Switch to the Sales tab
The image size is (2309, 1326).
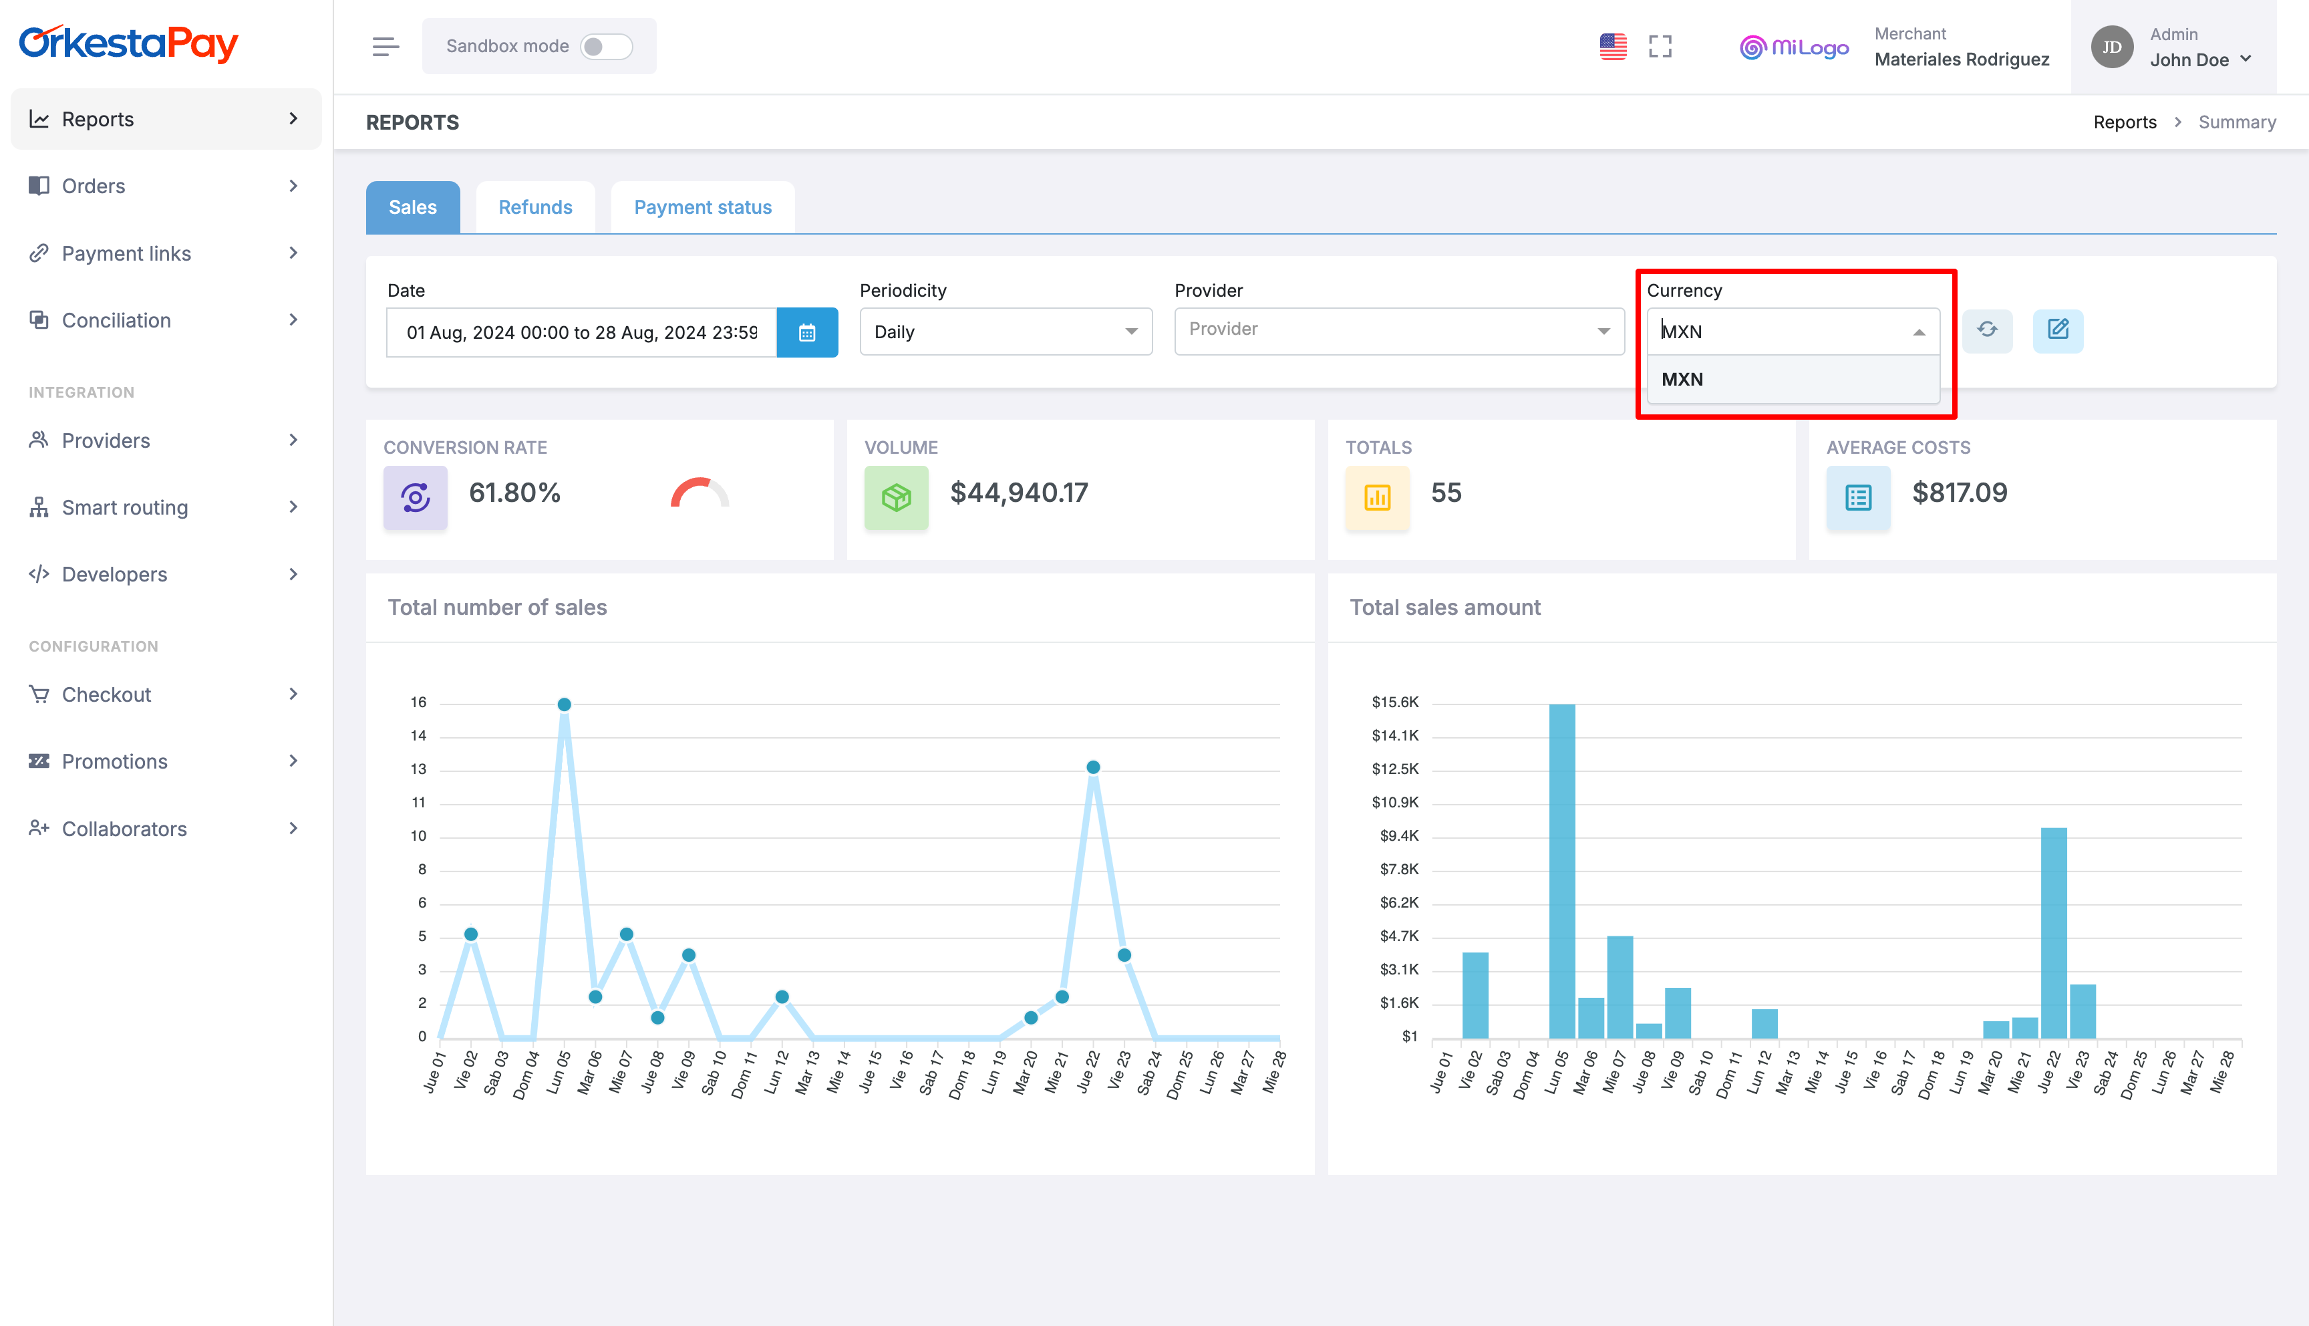(412, 208)
